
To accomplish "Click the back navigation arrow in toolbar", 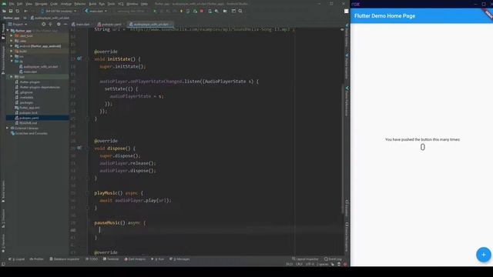I will tap(25, 11).
